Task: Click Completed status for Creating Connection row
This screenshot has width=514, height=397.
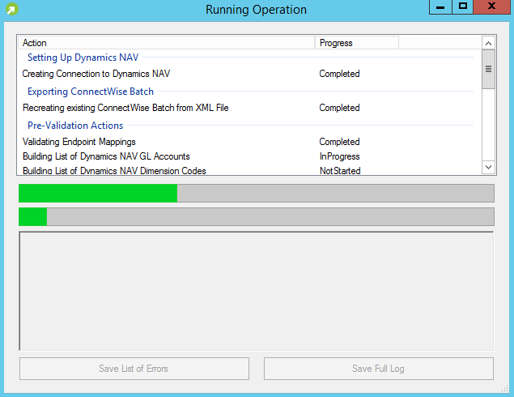Action: [340, 74]
